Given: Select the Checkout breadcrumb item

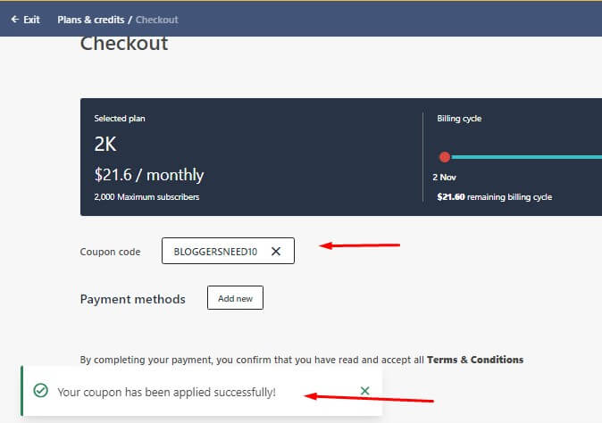Looking at the screenshot, I should click(x=156, y=20).
